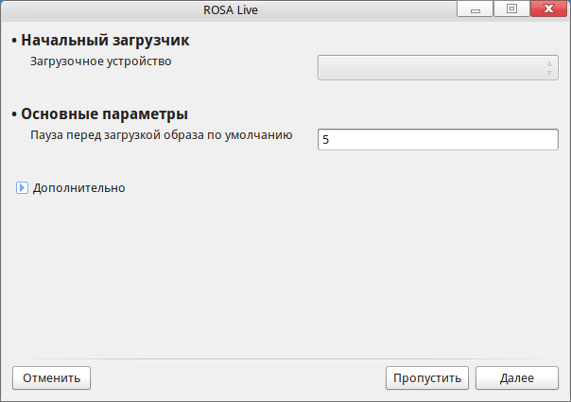Click the number 5 in the pause field

327,139
